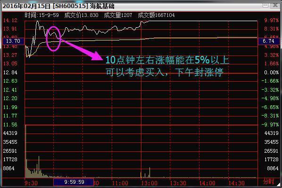The height and width of the screenshot is (188, 282).
Task: Click the -6.65% percent axis label
Action: click(270, 107)
